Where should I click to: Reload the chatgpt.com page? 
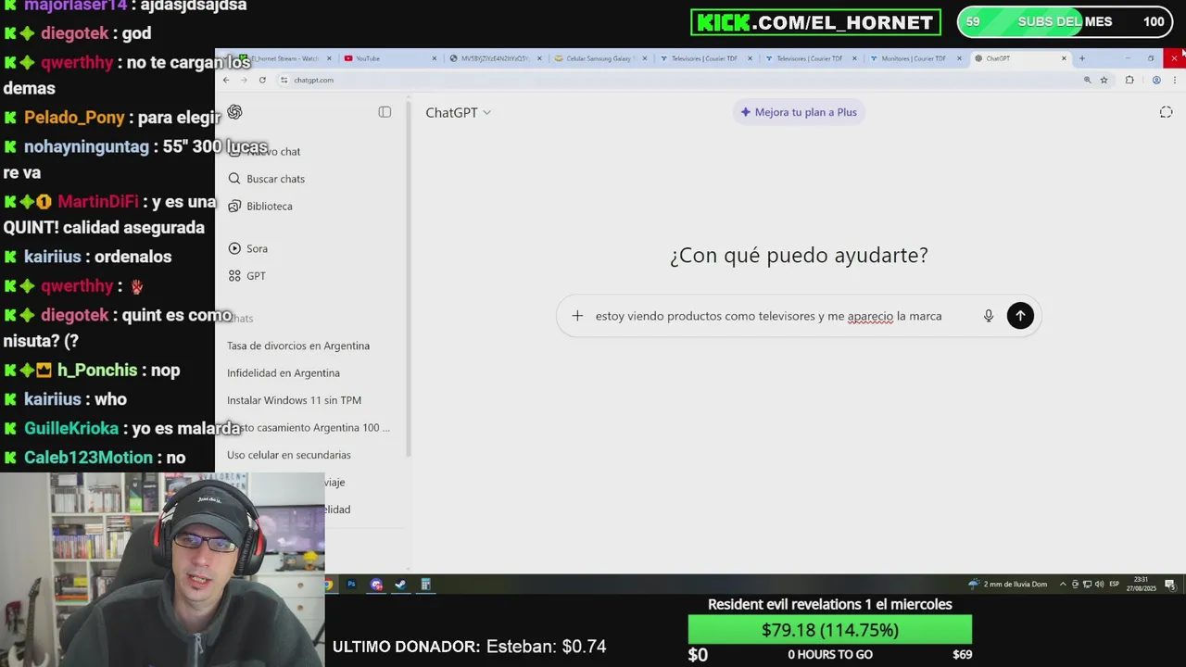262,81
